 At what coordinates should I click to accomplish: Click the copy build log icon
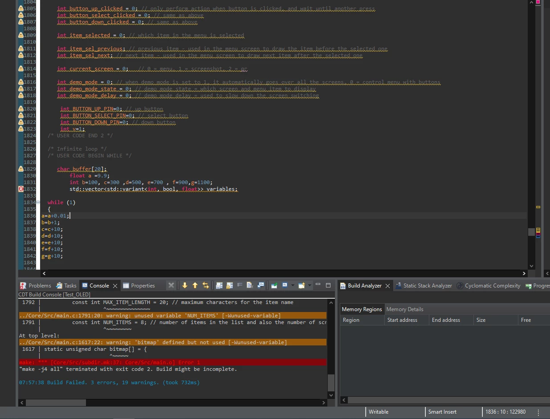pyautogui.click(x=219, y=285)
